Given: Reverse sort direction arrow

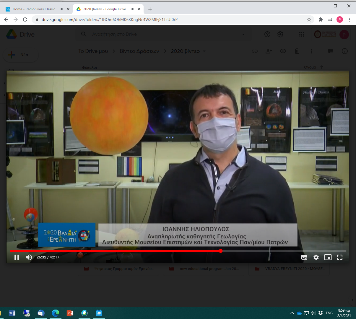Looking at the screenshot, I should coord(322,67).
